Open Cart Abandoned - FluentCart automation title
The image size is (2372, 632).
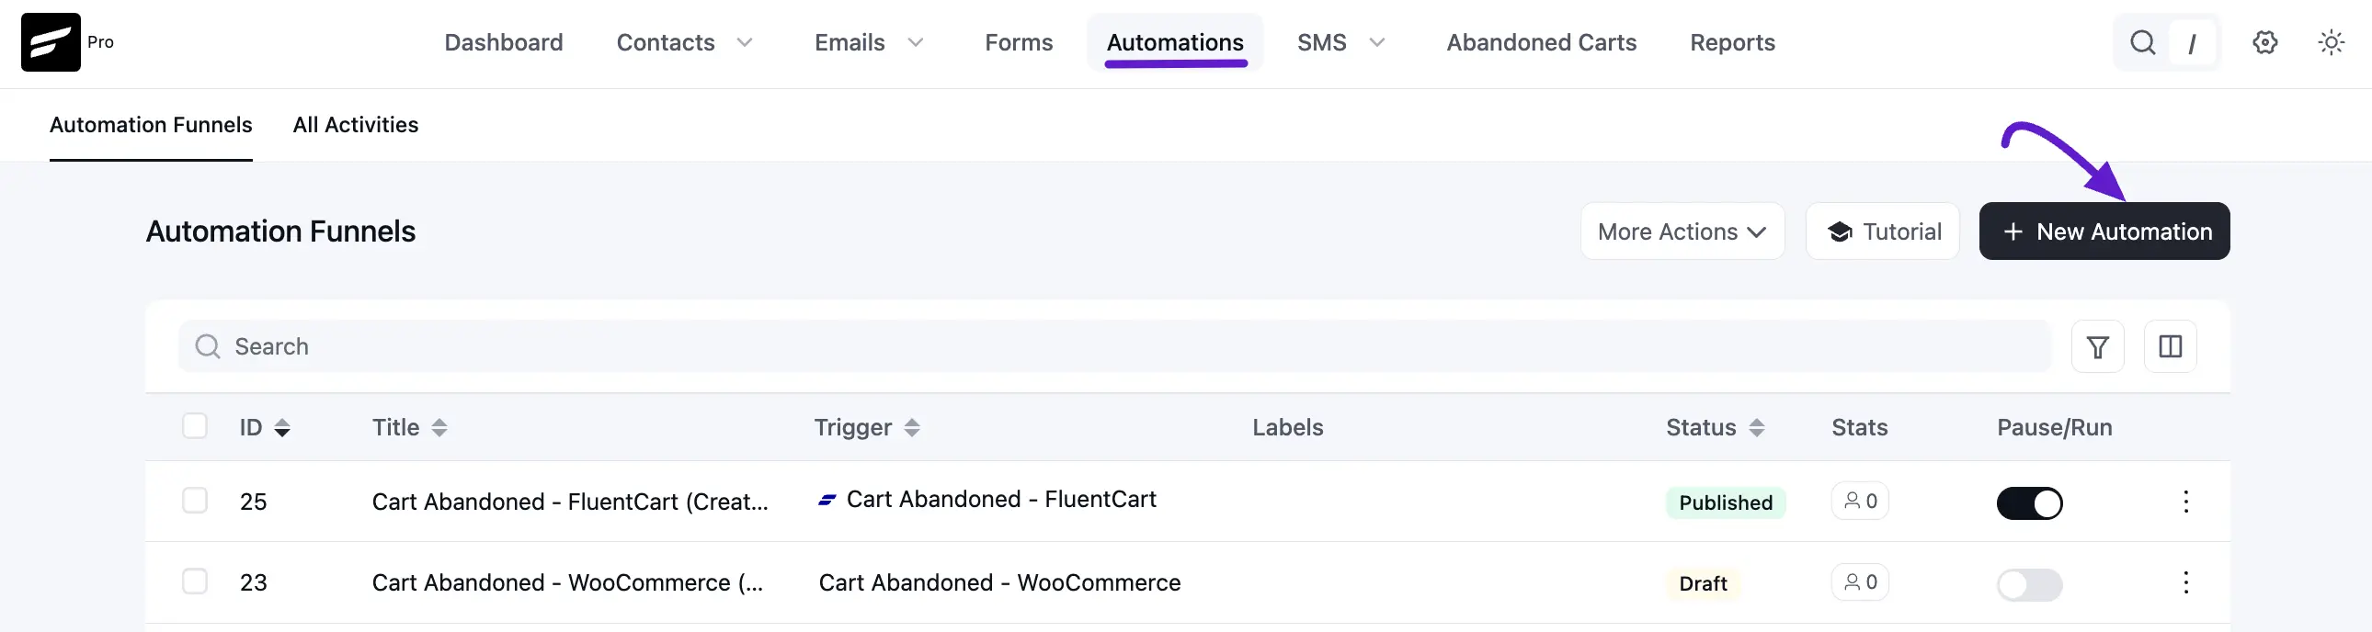[570, 502]
